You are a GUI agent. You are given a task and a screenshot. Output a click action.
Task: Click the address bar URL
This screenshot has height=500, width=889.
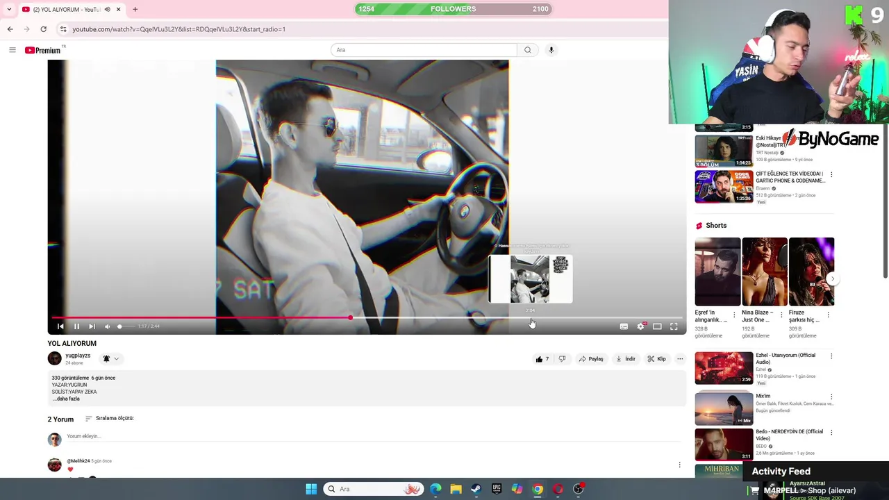pos(178,29)
